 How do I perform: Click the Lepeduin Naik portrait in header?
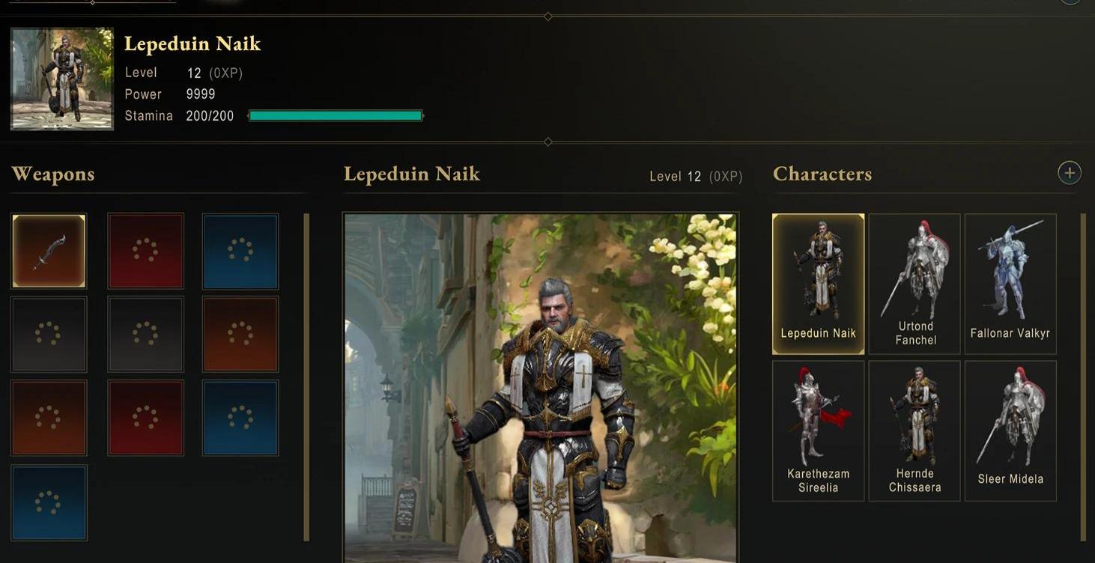62,79
